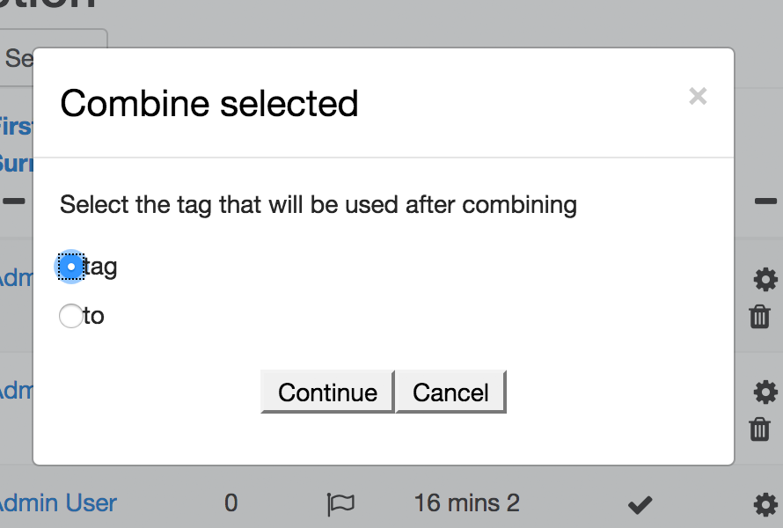The image size is (783, 528).
Task: Open the uppermost gear settings icon
Action: [765, 279]
